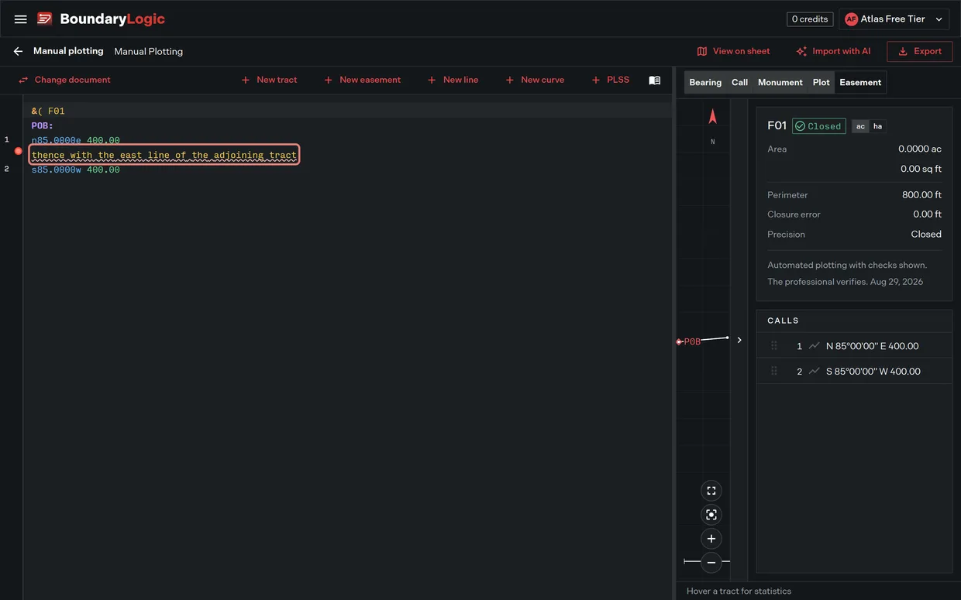The width and height of the screenshot is (961, 600).
Task: Expand the plot panel with chevron
Action: point(739,340)
